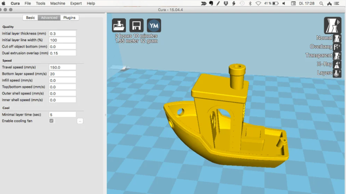346x194 pixels.
Task: Click the Dropbox menu bar icon
Action: [226, 3]
